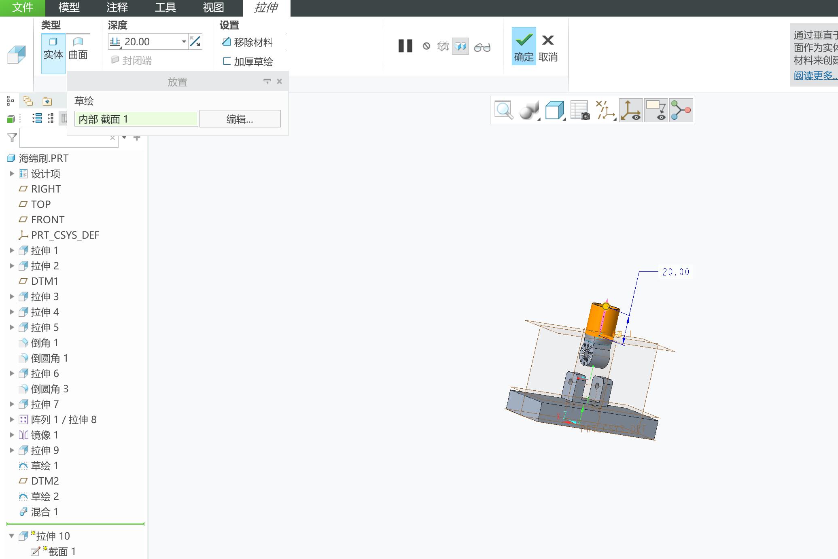Open the datum display filters icon
The width and height of the screenshot is (838, 559).
[x=605, y=110]
